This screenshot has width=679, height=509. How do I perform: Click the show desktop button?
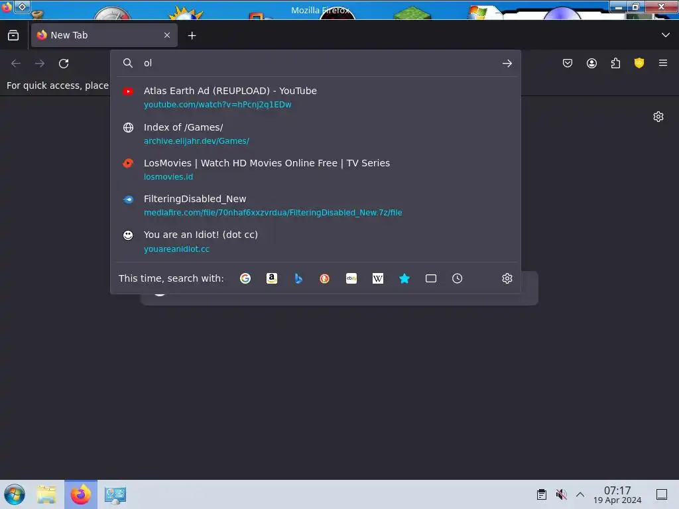click(x=662, y=494)
